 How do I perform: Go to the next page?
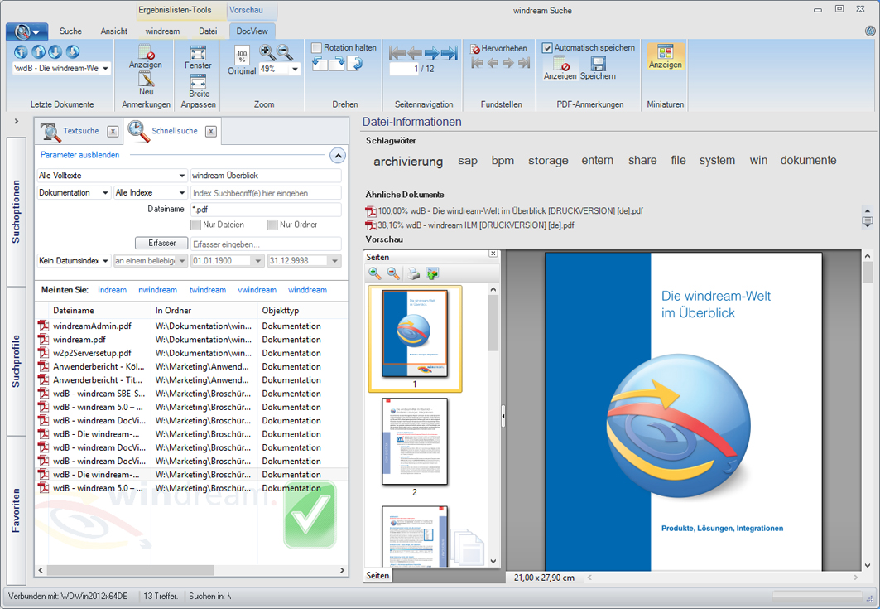point(431,53)
